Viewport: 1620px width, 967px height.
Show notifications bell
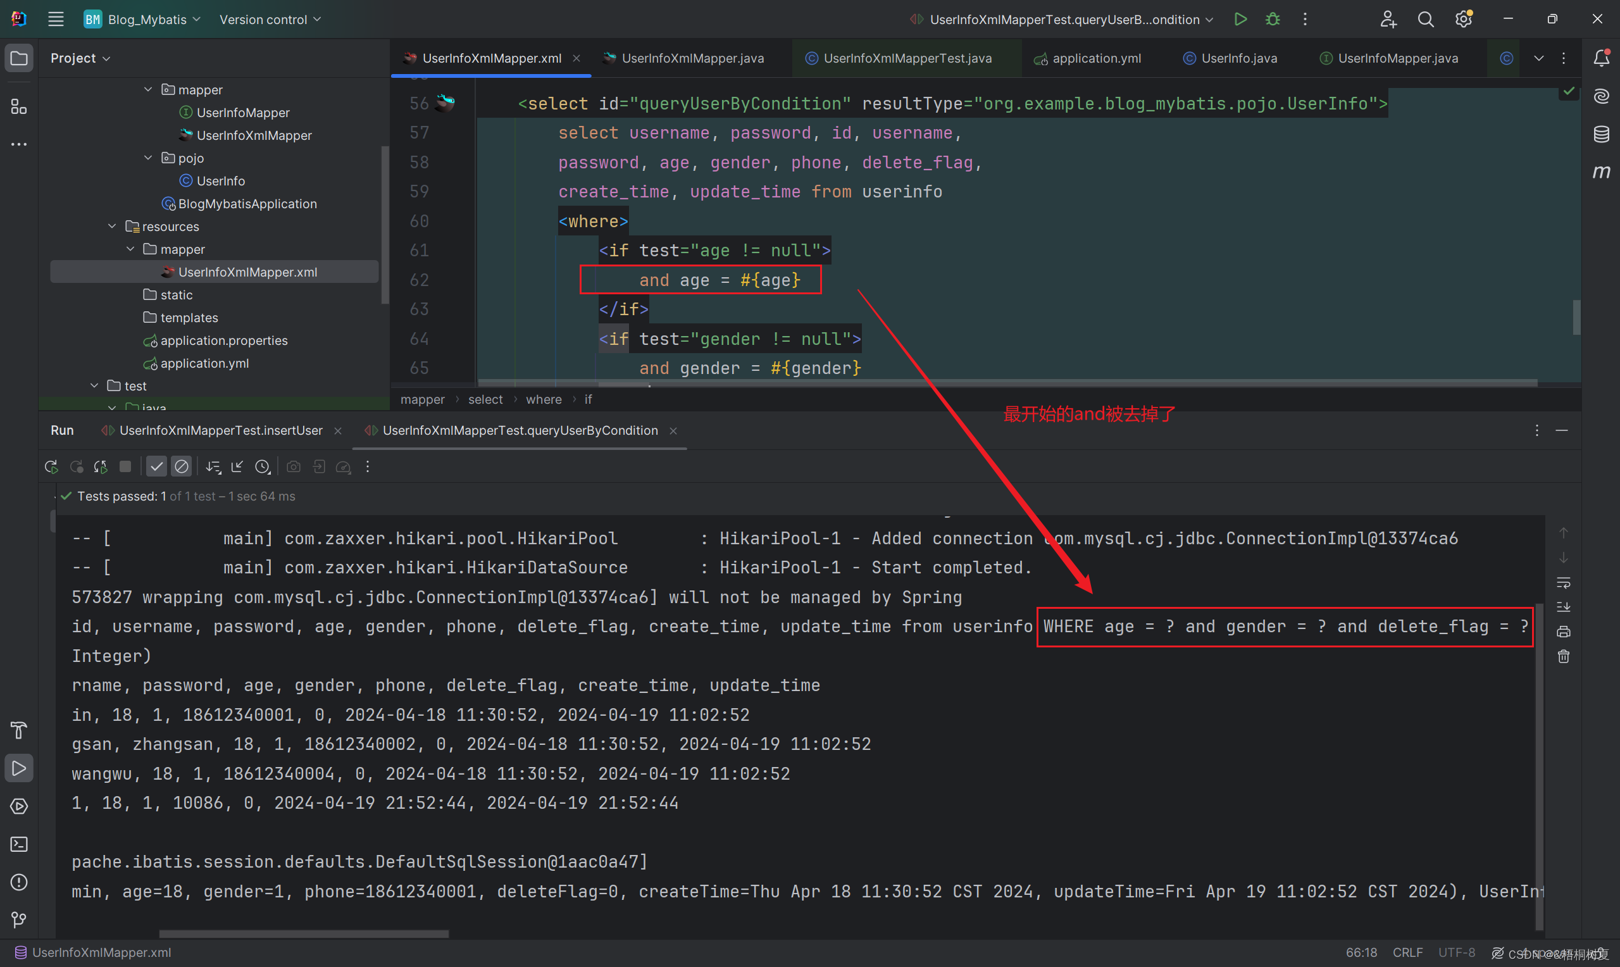1601,58
